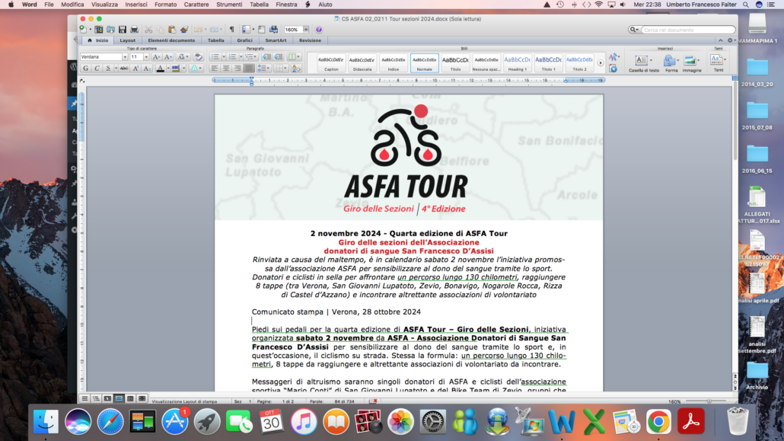Increase font size with grow button
This screenshot has height=441, width=784.
[157, 57]
